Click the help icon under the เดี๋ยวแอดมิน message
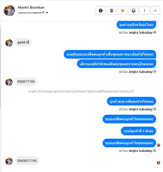Viewport: 163px width, 172px height. (x=155, y=72)
